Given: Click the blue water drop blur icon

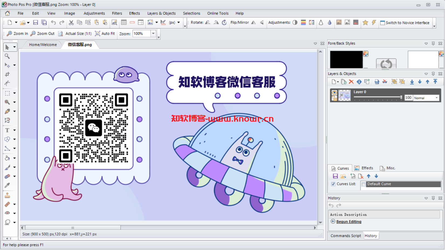Looking at the screenshot, I should [x=329, y=23].
